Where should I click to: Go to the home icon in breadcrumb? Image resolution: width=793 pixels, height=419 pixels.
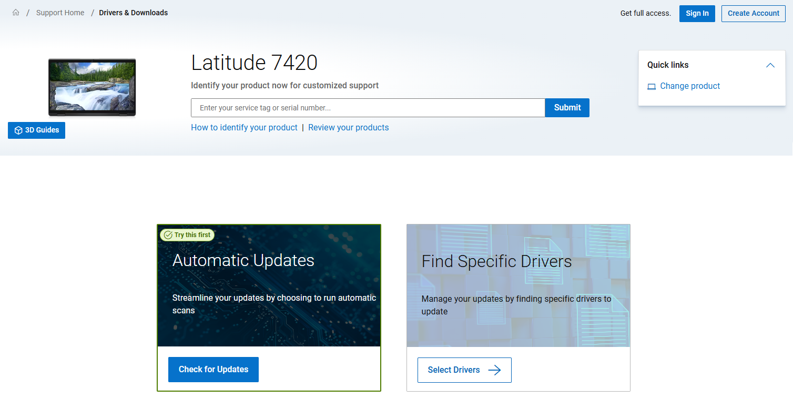coord(16,13)
